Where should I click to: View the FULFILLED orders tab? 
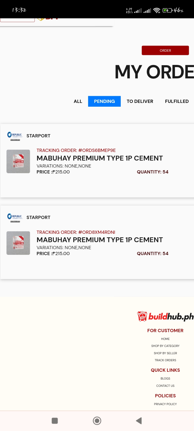coord(177,101)
